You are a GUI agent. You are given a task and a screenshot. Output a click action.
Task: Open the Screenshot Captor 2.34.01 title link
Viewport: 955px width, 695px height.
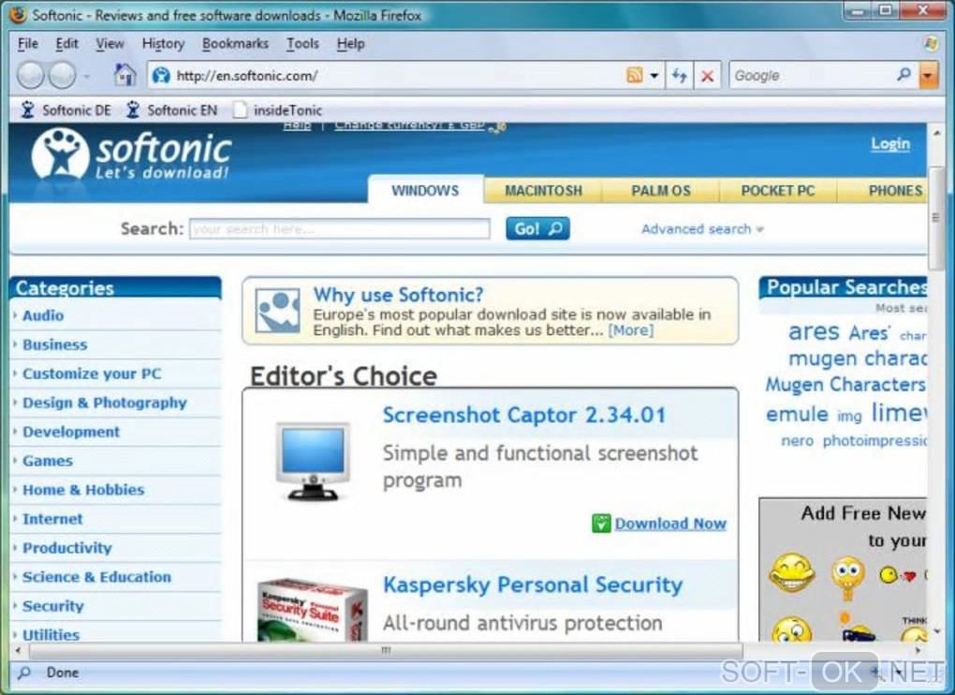pyautogui.click(x=523, y=415)
